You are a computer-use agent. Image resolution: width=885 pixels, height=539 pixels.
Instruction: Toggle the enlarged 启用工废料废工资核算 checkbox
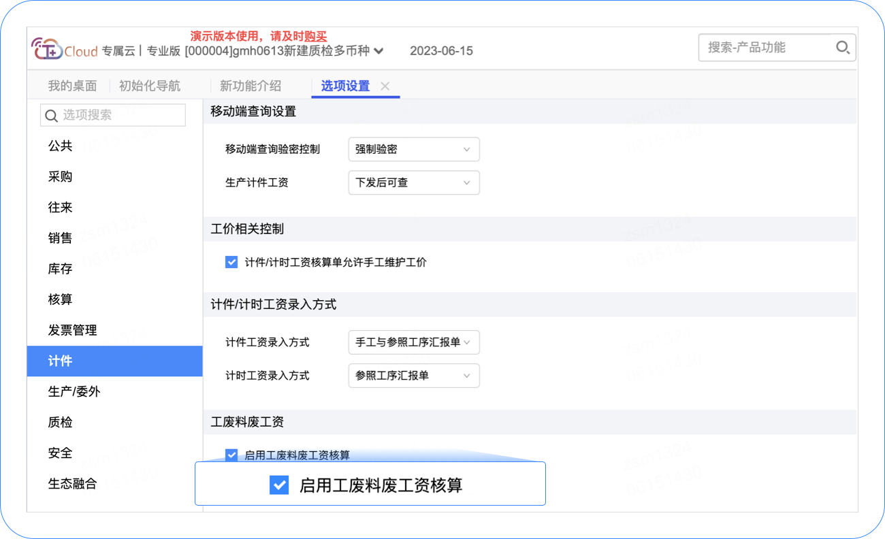click(x=279, y=484)
